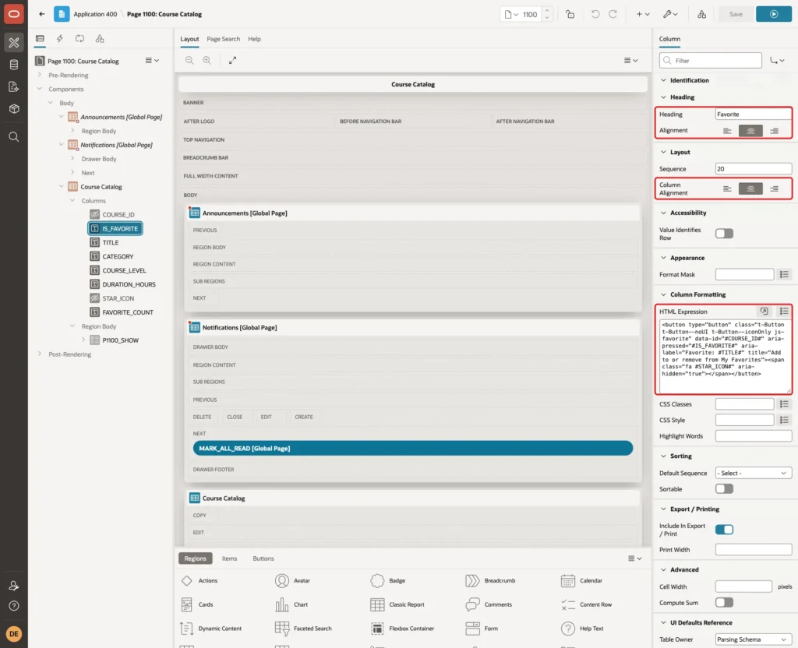Switch to the Rendering tree tab icon

(x=40, y=39)
